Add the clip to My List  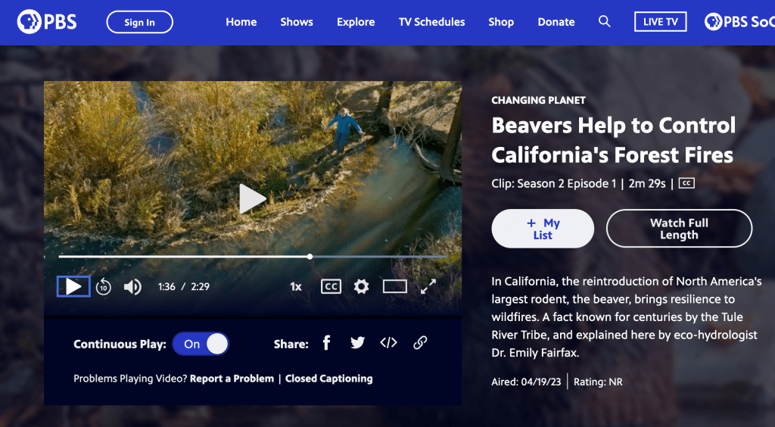(543, 229)
